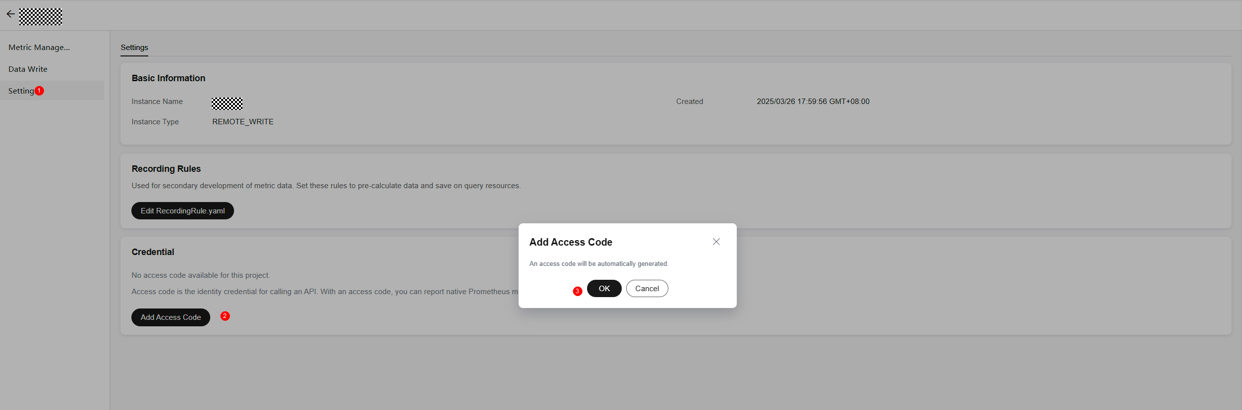Select Settings item in the sidebar
The width and height of the screenshot is (1242, 410).
[x=52, y=91]
